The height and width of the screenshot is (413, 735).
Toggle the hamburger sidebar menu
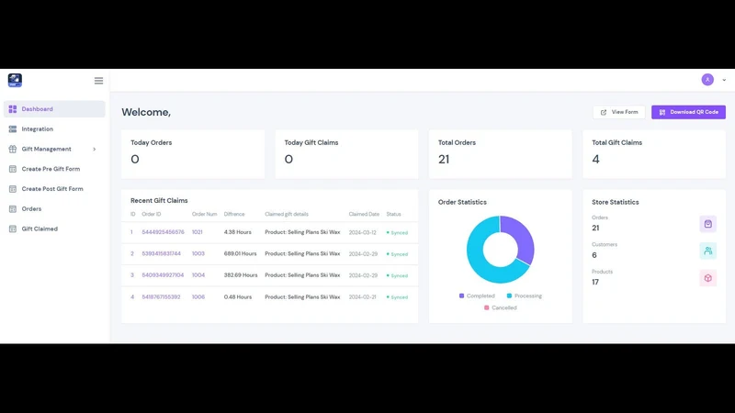tap(98, 81)
